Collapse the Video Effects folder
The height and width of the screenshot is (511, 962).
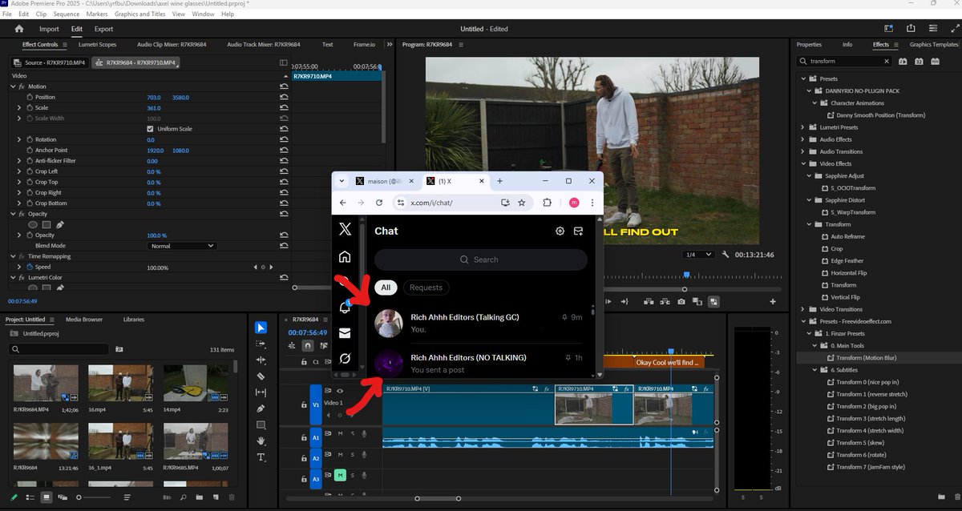[x=803, y=163]
